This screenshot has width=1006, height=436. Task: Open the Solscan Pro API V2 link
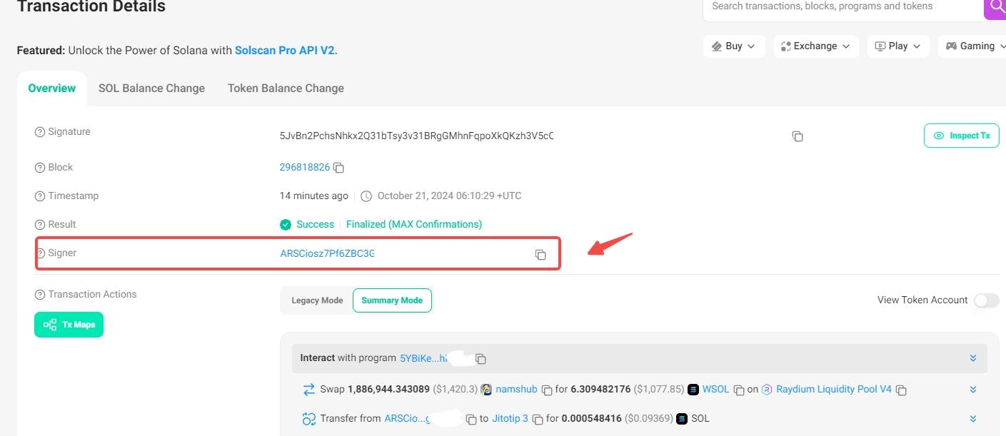click(286, 51)
